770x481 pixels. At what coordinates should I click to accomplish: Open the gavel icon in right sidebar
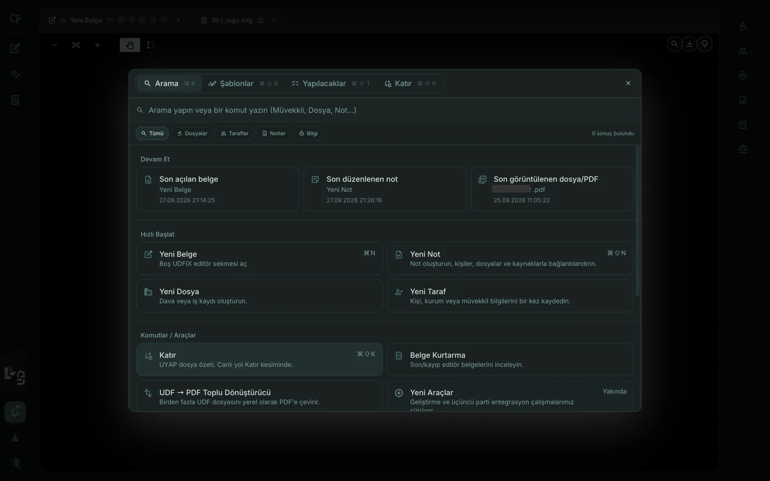(743, 26)
